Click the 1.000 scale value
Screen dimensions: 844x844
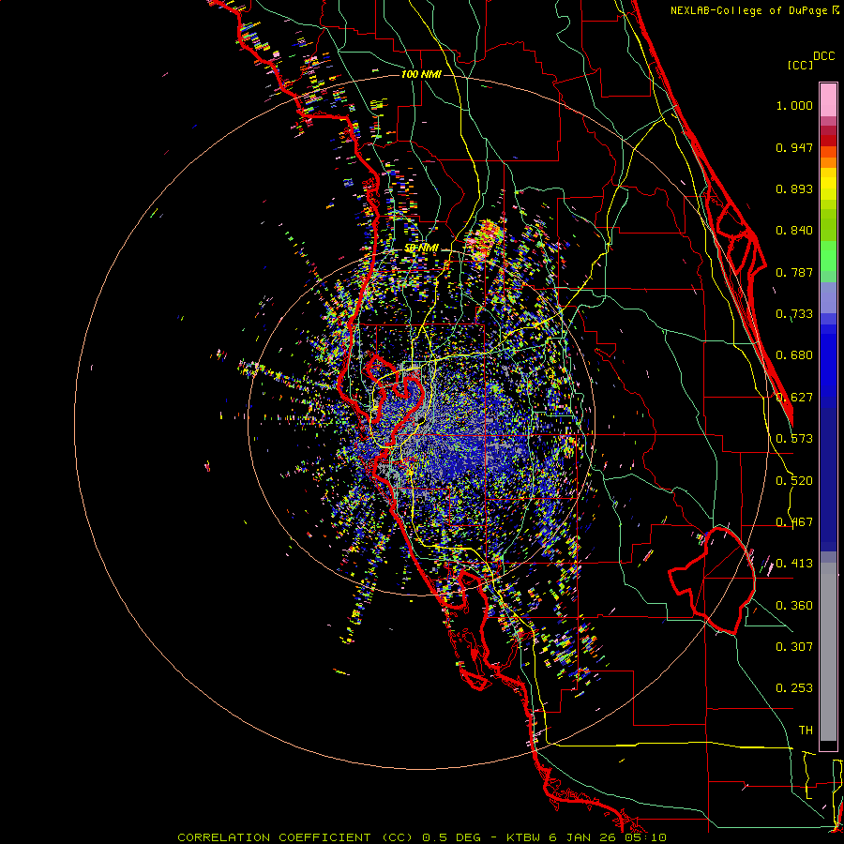click(x=794, y=105)
